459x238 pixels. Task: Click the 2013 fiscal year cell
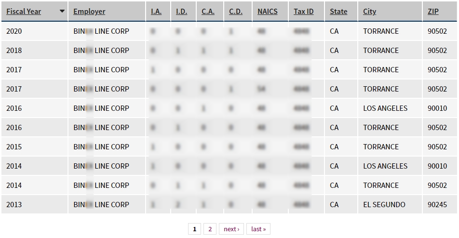(14, 205)
